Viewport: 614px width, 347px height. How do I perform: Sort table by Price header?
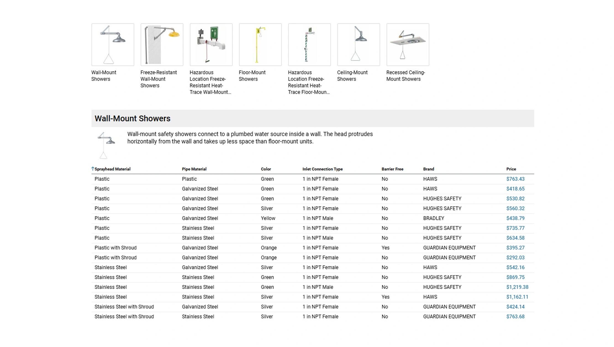511,169
